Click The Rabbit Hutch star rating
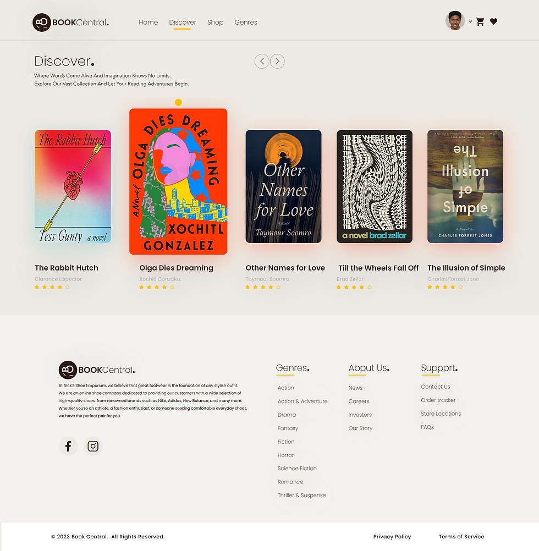This screenshot has width=539, height=551. coord(52,287)
